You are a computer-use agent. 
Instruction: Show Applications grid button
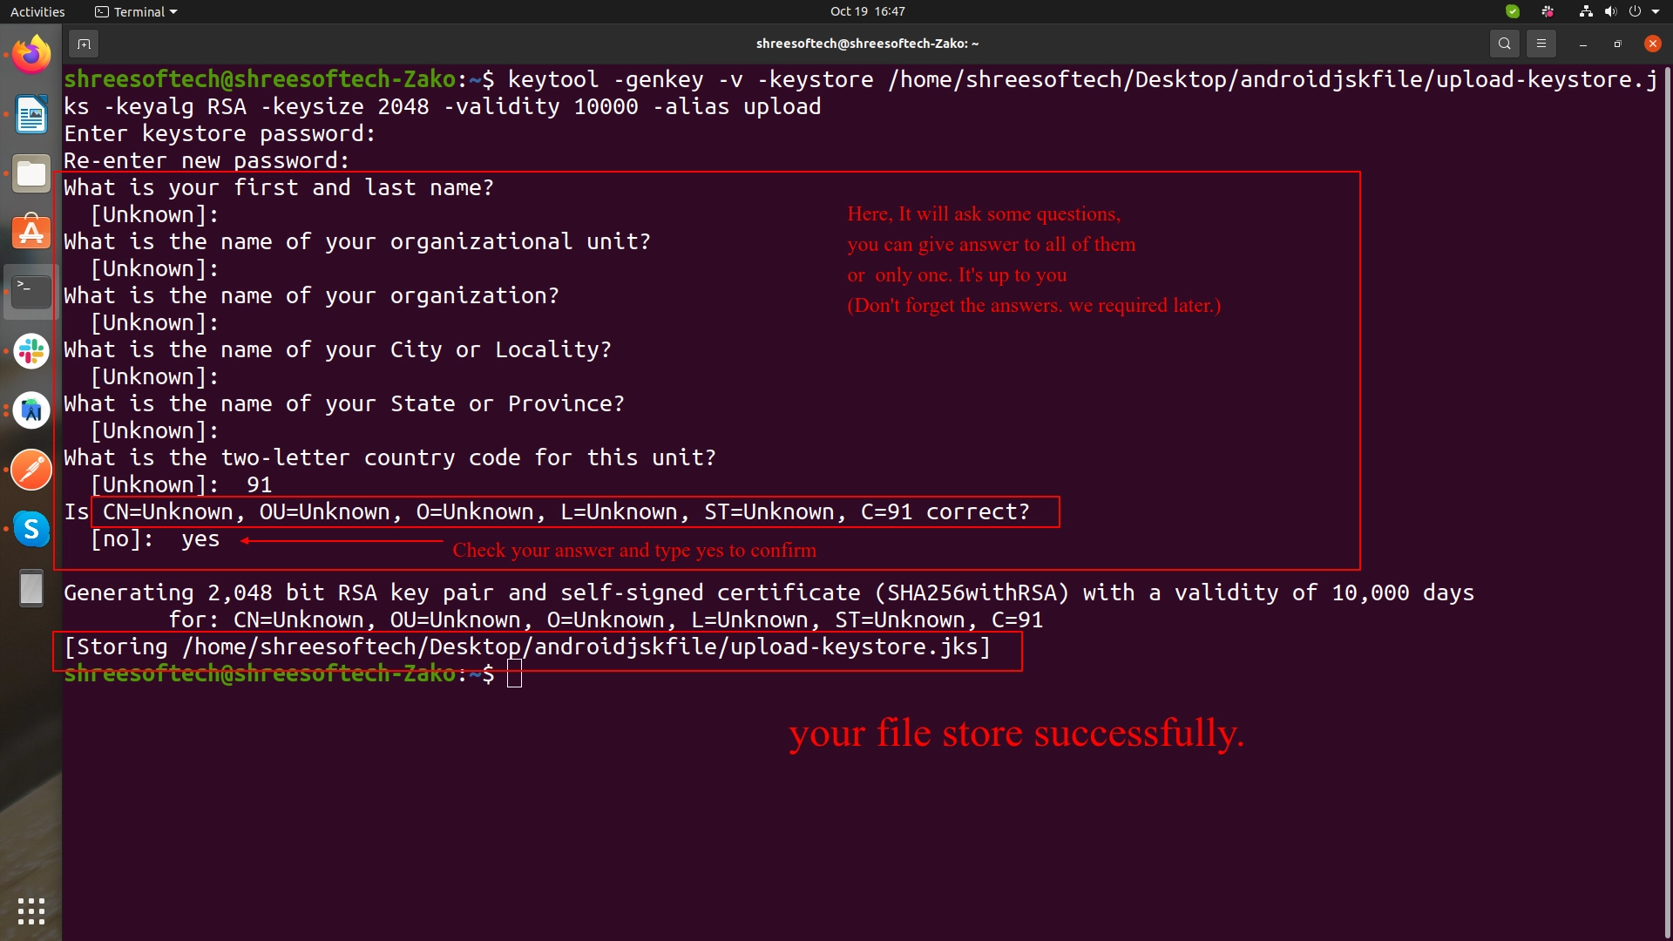pyautogui.click(x=31, y=911)
